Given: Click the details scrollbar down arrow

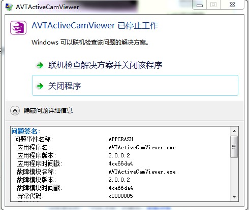Looking at the screenshot, I should click(x=234, y=197).
